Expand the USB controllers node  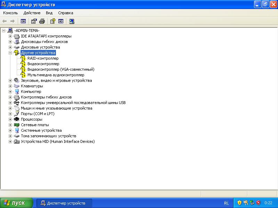point(10,103)
